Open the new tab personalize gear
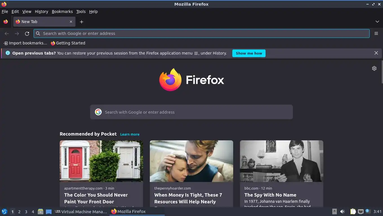 [x=374, y=68]
